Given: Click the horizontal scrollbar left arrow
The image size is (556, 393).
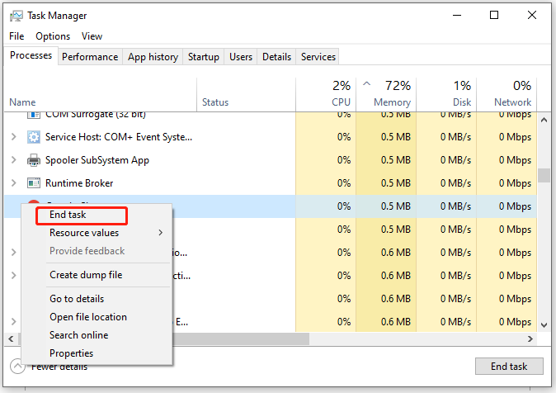Looking at the screenshot, I should (x=11, y=339).
